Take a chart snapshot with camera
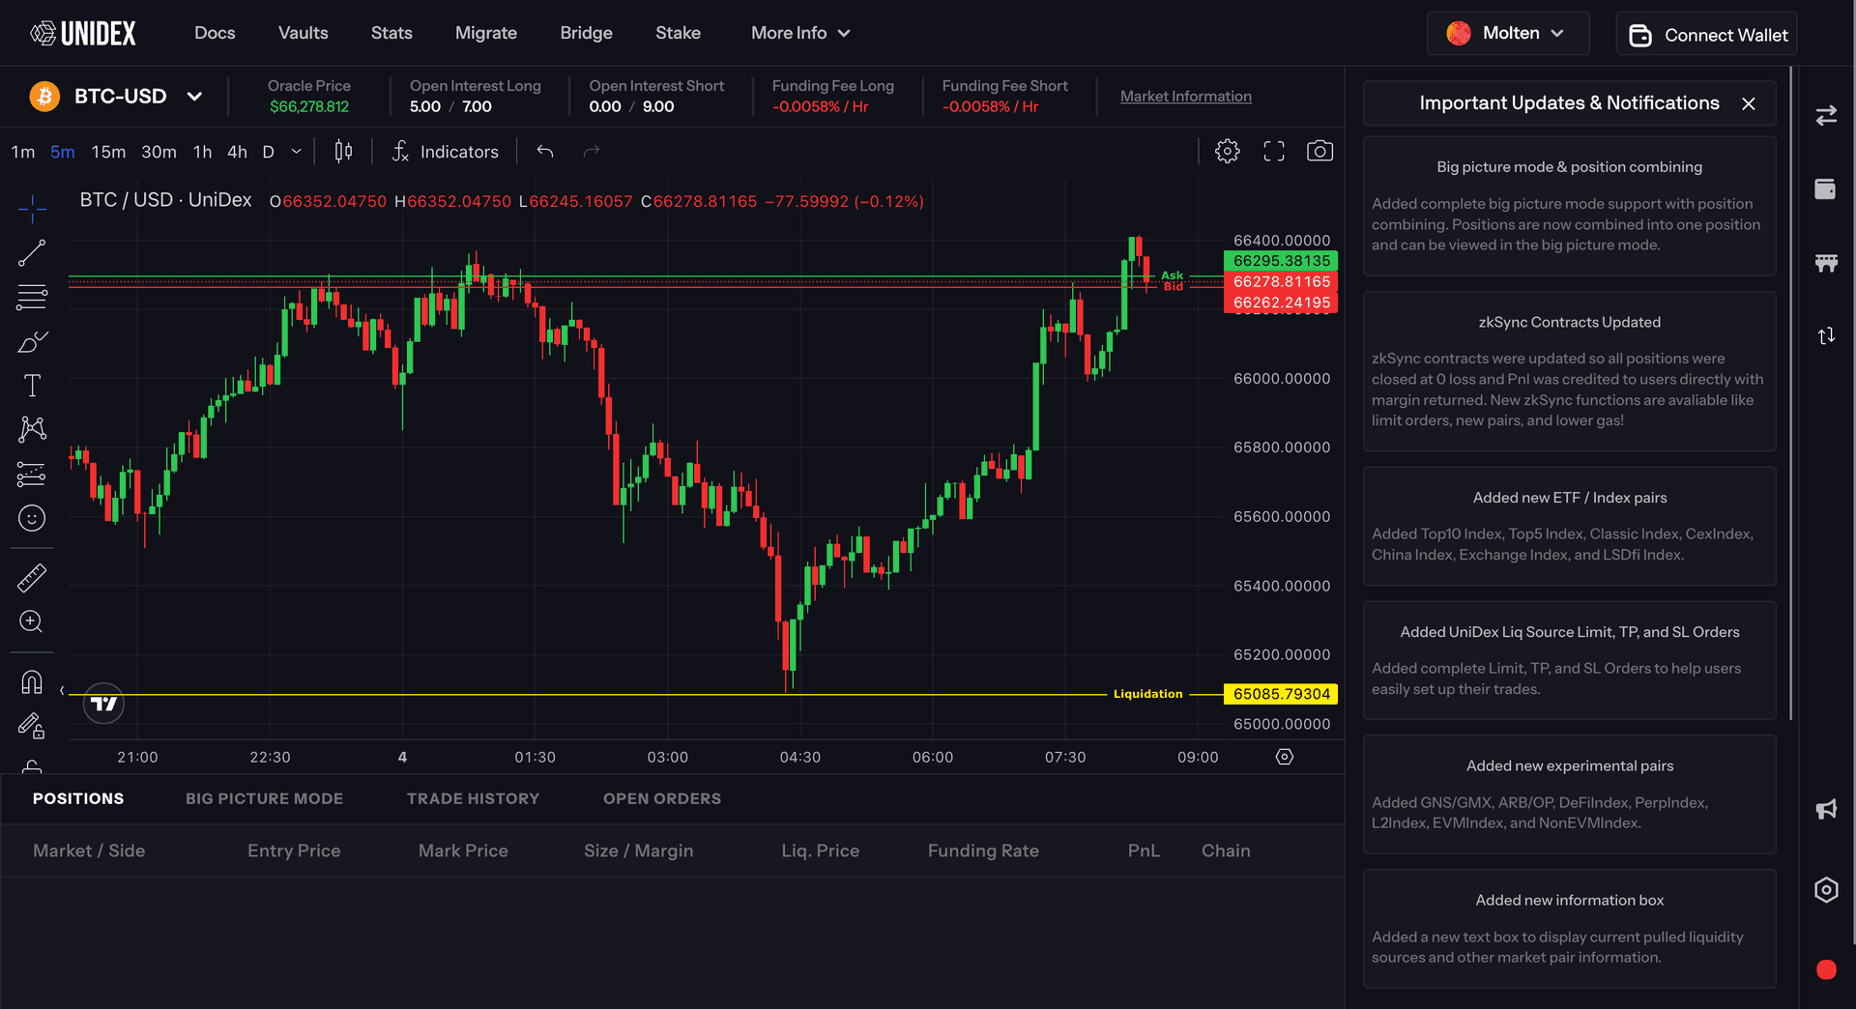1856x1009 pixels. tap(1319, 151)
